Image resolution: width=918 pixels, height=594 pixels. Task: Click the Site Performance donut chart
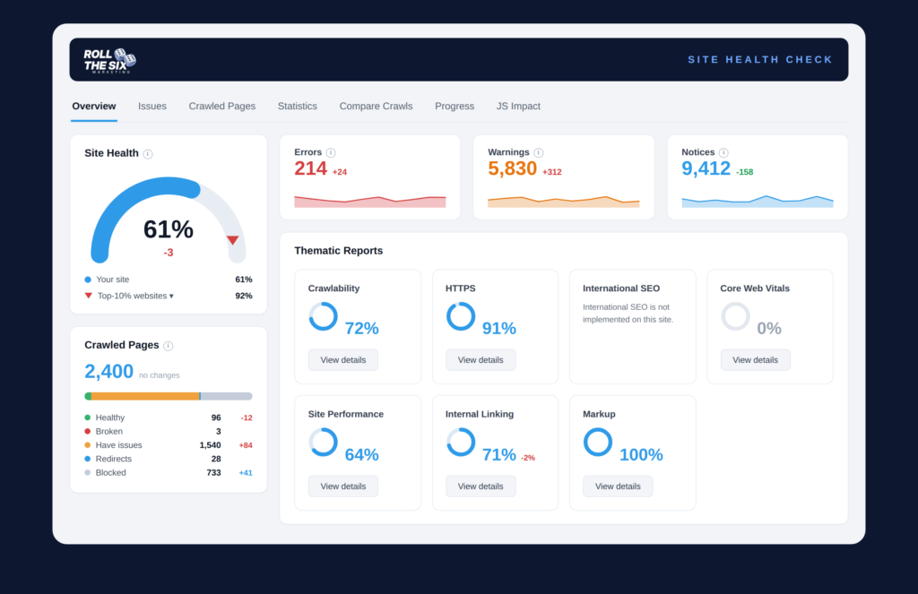click(323, 443)
